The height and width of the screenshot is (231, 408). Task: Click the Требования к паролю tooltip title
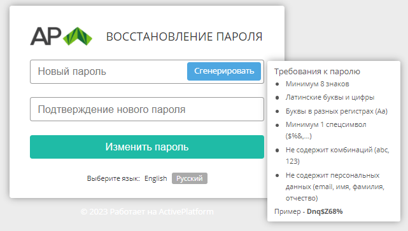(x=317, y=71)
